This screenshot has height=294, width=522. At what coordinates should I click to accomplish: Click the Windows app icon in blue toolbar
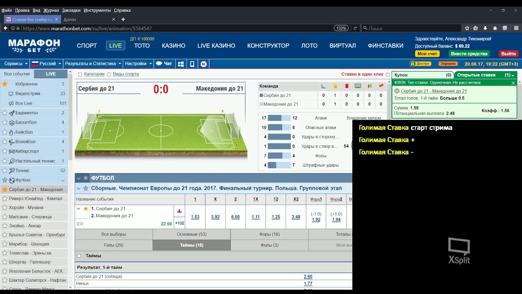pos(181,64)
